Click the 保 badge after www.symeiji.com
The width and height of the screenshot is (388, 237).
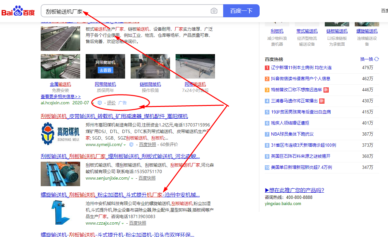(x=131, y=145)
